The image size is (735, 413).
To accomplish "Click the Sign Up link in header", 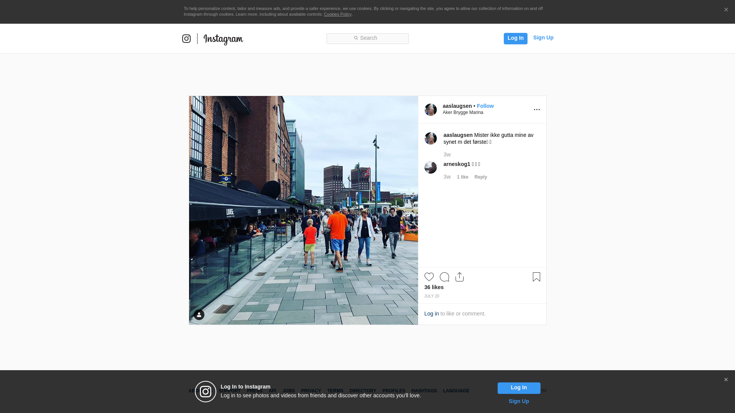I will 543,37.
